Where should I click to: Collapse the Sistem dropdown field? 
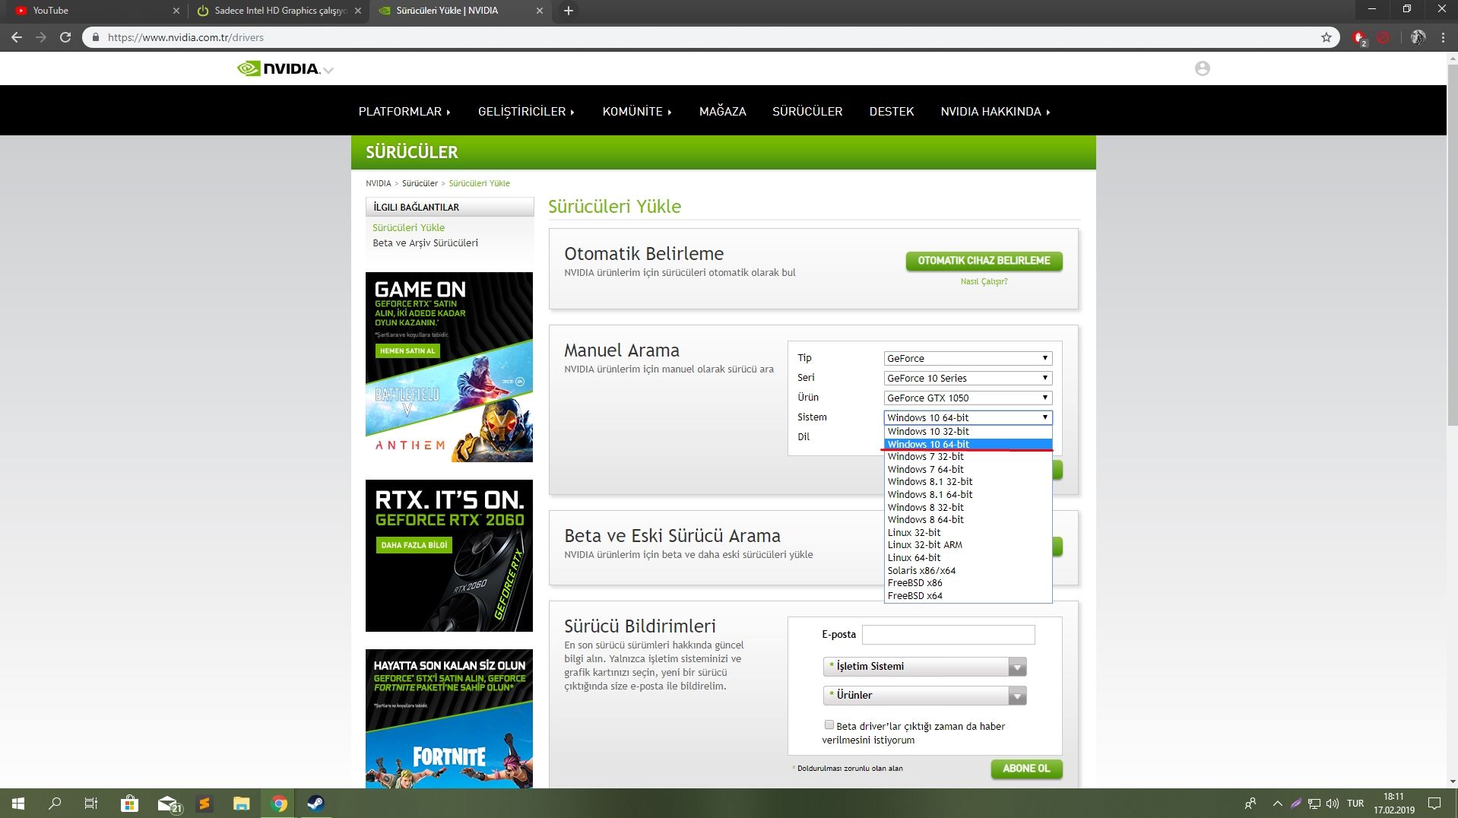point(968,417)
